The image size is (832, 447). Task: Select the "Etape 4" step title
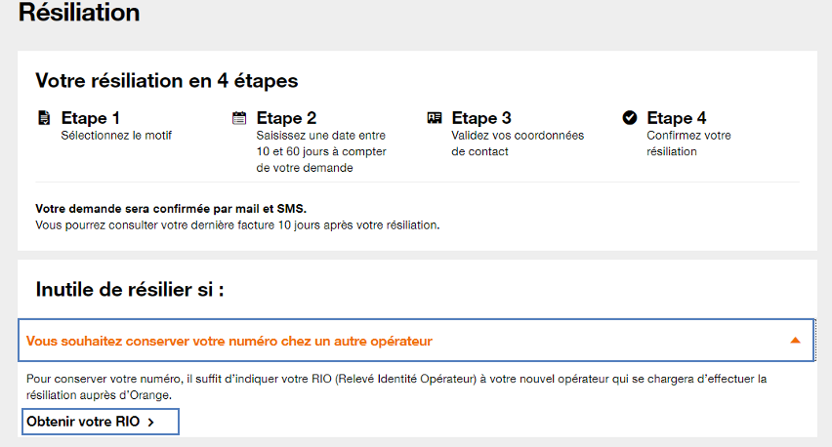point(677,118)
